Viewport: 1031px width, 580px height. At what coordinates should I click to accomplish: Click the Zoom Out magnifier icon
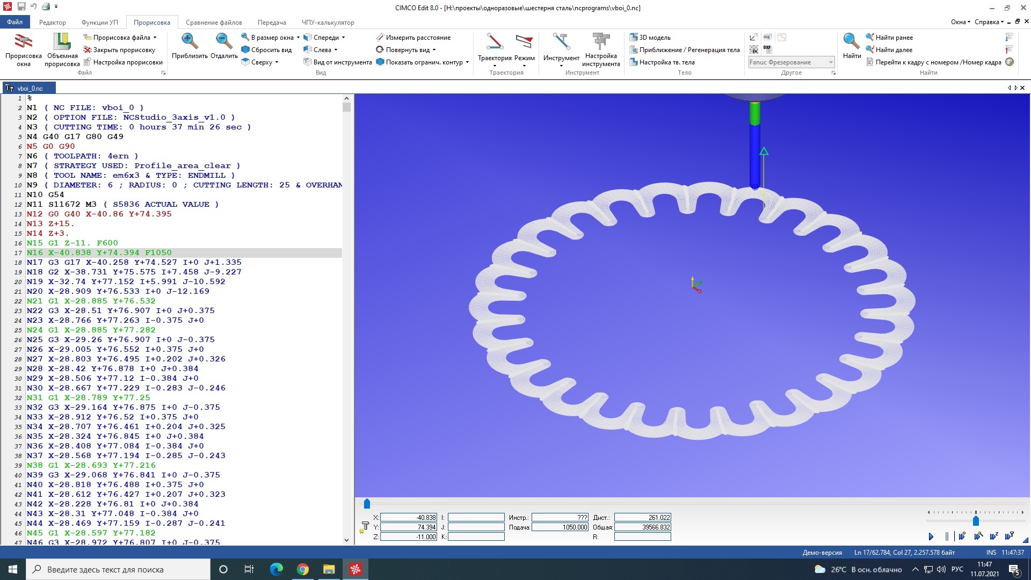(x=224, y=41)
